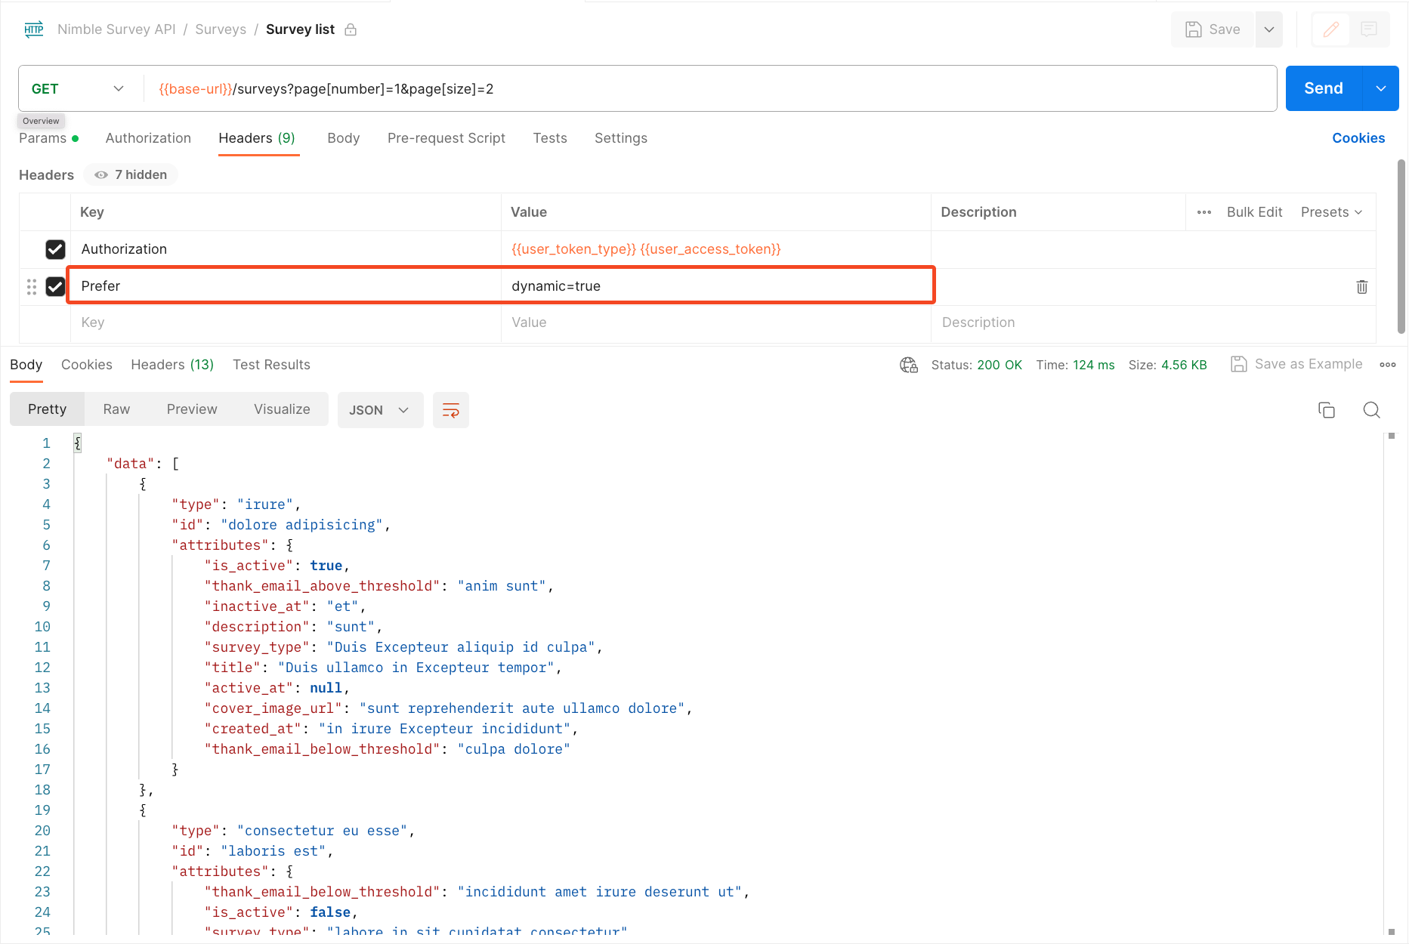Viewport: 1409px width, 944px height.
Task: Switch to the Pre-request Script tab
Action: click(x=446, y=138)
